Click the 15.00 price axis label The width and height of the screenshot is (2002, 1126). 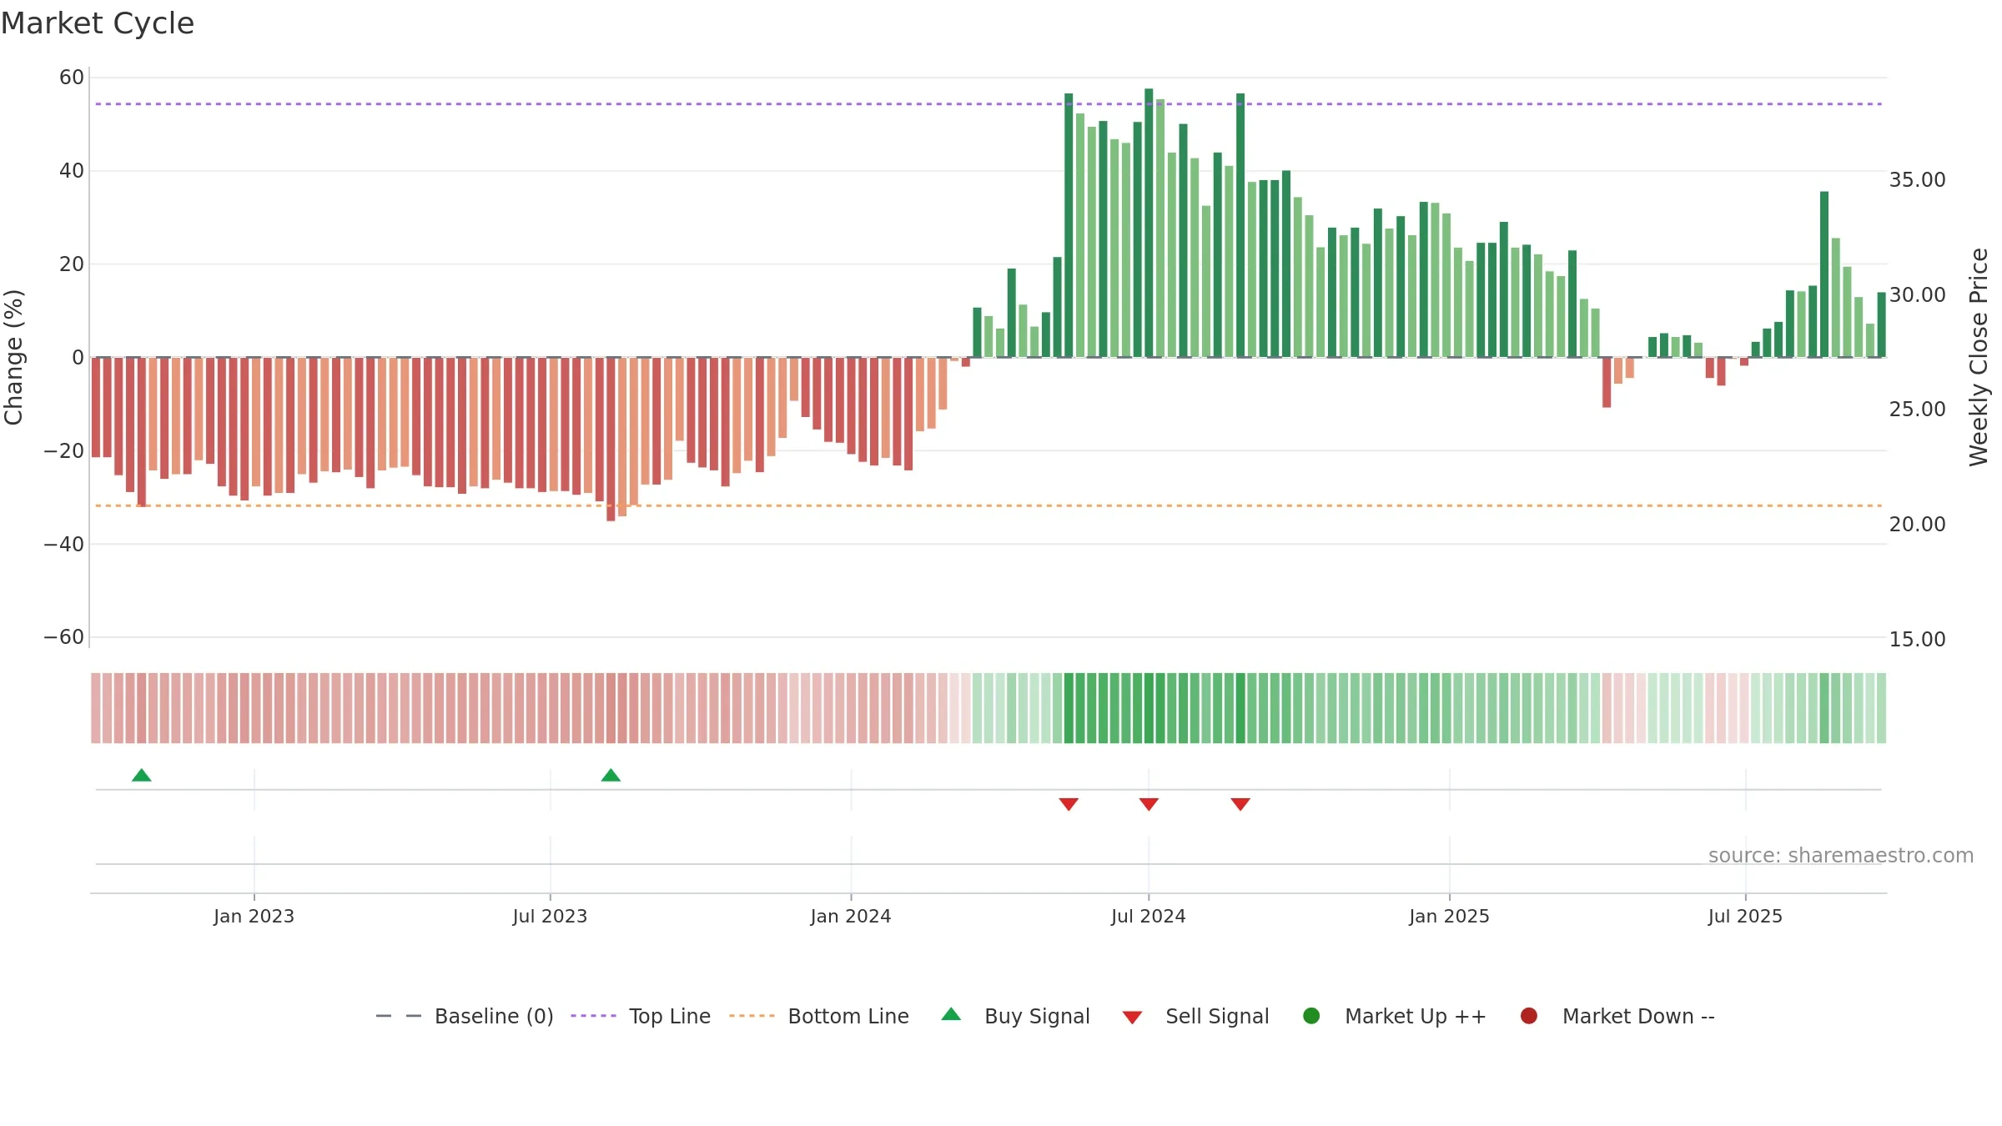1917,640
